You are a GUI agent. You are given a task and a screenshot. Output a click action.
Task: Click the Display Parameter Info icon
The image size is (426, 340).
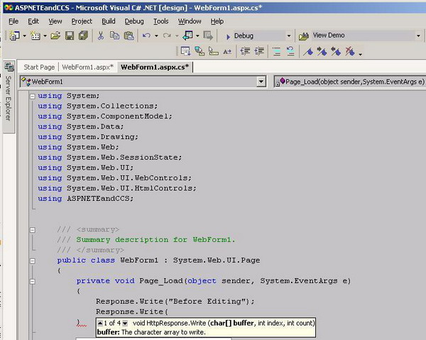200,51
